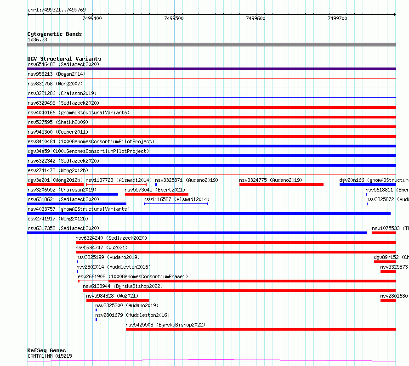The width and height of the screenshot is (409, 366).
Task: Select the gray 1p36.23 band bar
Action: pyautogui.click(x=211, y=45)
